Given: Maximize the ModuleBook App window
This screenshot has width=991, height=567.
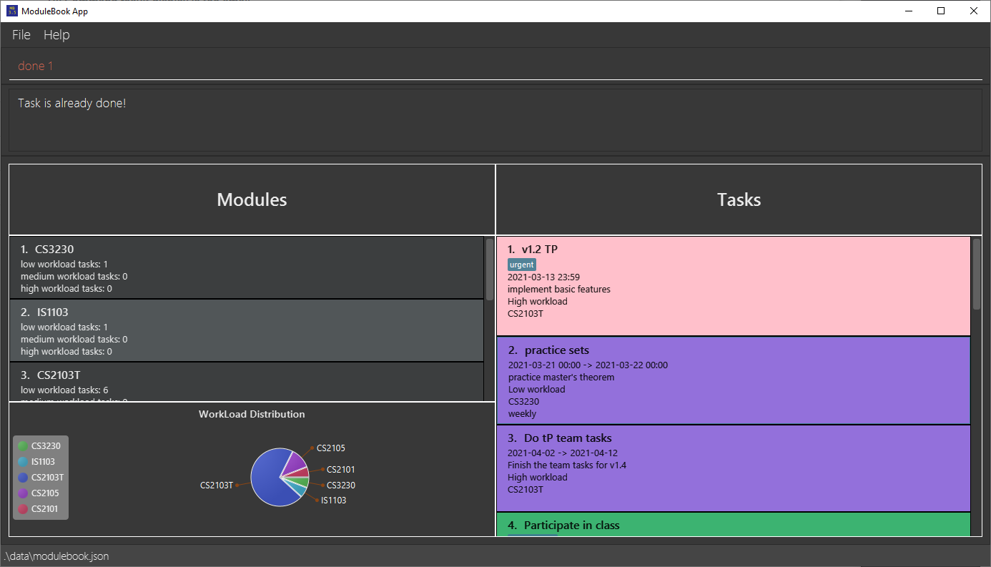Looking at the screenshot, I should [x=941, y=11].
